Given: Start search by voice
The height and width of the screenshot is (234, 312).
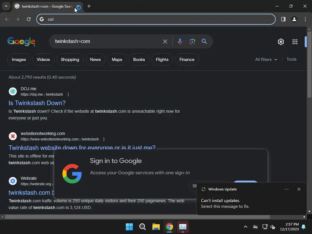Looking at the screenshot, I should tap(180, 41).
